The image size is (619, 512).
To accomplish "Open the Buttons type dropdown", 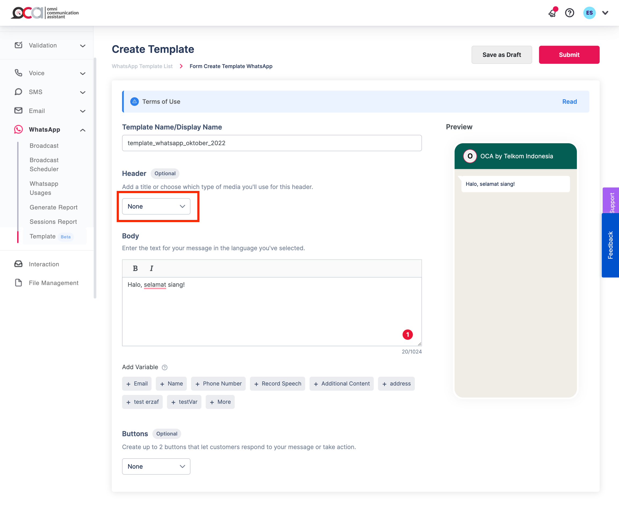I will coord(156,466).
